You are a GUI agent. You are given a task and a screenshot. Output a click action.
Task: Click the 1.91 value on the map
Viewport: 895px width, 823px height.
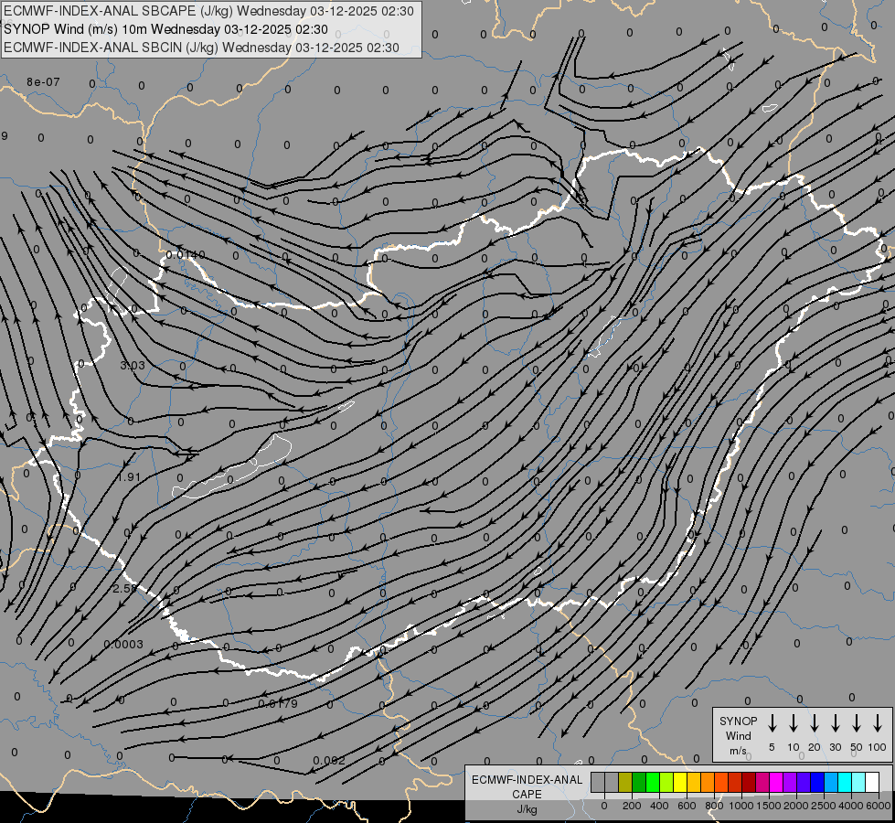click(x=128, y=477)
